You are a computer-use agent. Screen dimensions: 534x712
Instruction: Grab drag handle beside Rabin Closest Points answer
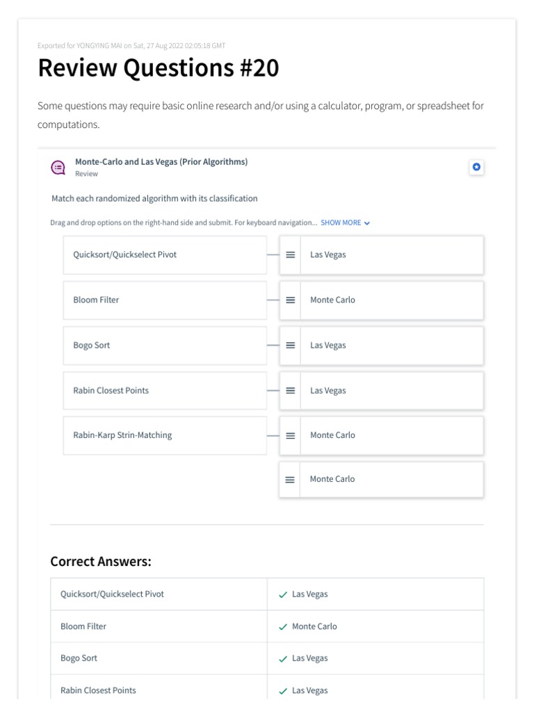point(291,391)
